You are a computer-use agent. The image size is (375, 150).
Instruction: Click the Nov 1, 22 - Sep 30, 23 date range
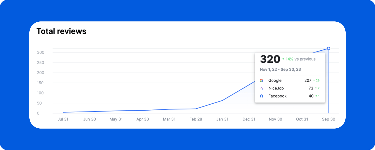coord(280,69)
